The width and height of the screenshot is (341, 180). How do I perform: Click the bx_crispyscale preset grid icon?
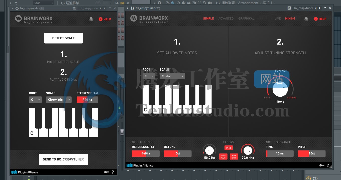pos(74,8)
